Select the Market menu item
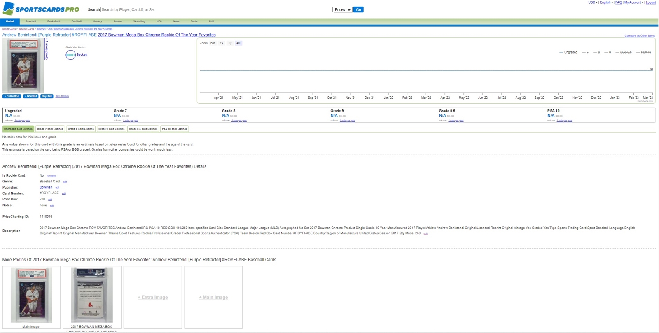The image size is (659, 333). [10, 21]
